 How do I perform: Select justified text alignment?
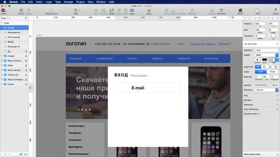coord(276,67)
